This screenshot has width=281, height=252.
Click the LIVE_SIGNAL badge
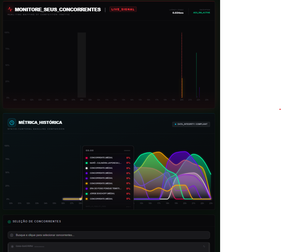tap(123, 9)
